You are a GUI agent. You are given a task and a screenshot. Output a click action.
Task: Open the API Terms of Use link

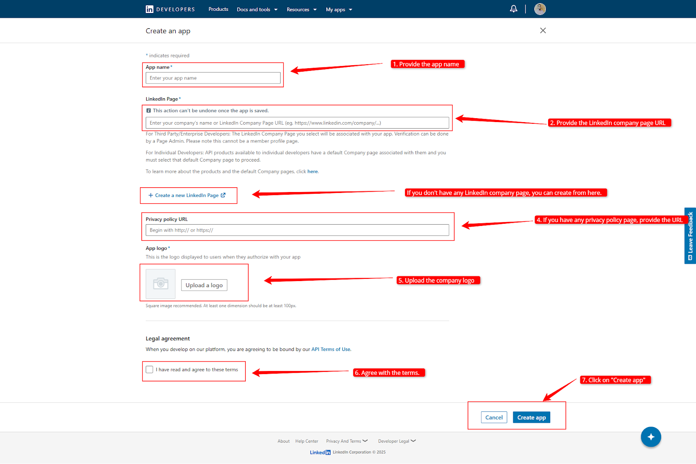pyautogui.click(x=331, y=349)
